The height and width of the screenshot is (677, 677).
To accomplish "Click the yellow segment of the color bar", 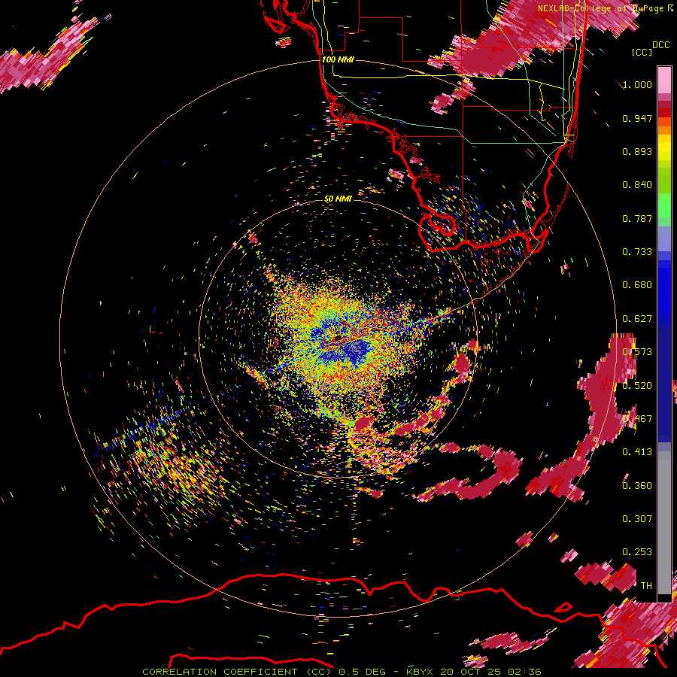I will [x=664, y=147].
